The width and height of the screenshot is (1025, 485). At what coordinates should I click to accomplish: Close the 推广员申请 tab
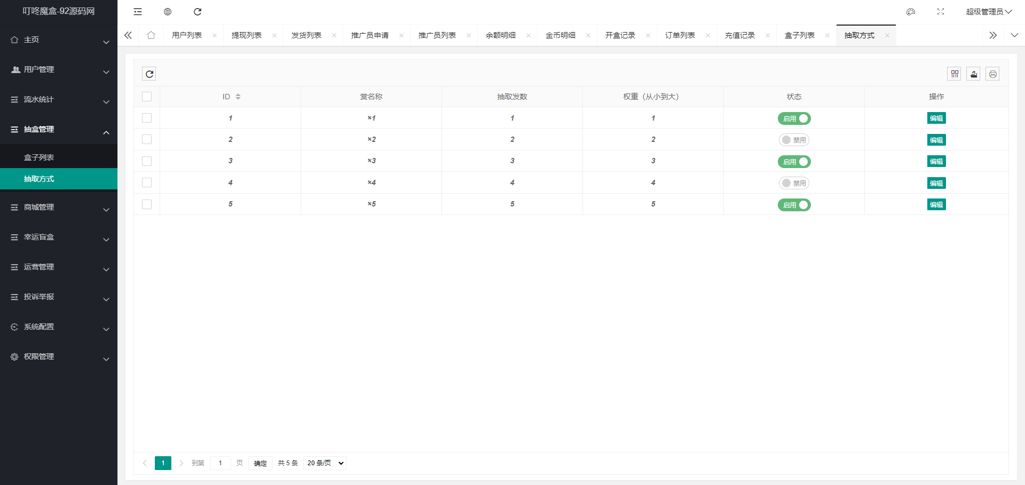click(x=401, y=35)
